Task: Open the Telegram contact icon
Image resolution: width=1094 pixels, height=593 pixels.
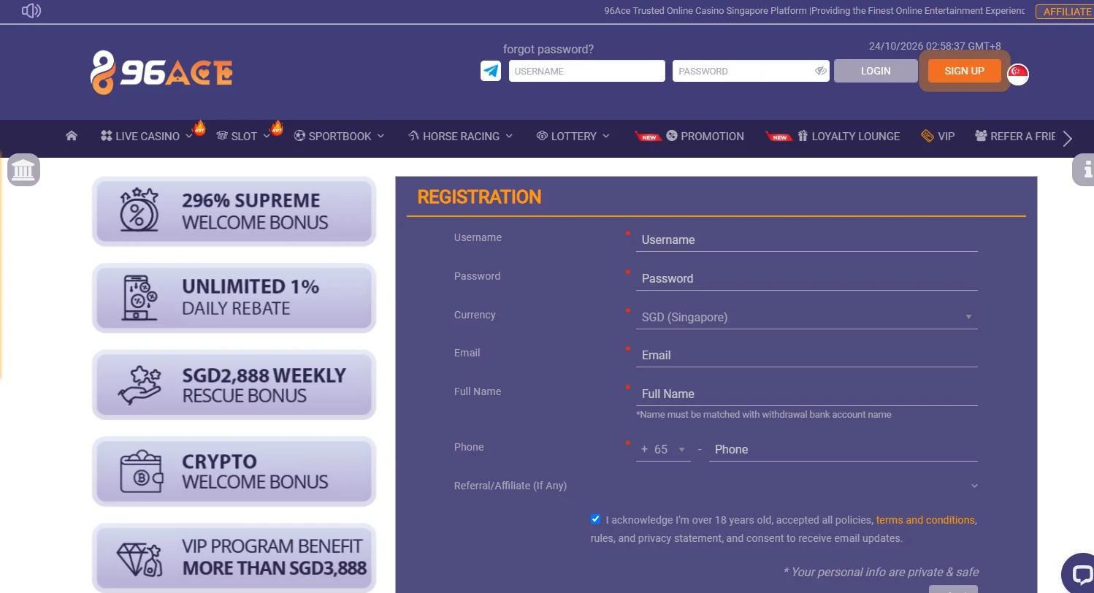Action: point(491,71)
